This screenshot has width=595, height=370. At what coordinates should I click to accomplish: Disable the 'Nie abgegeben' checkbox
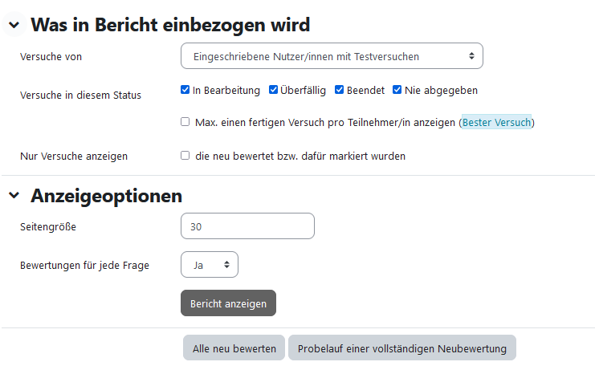(397, 90)
